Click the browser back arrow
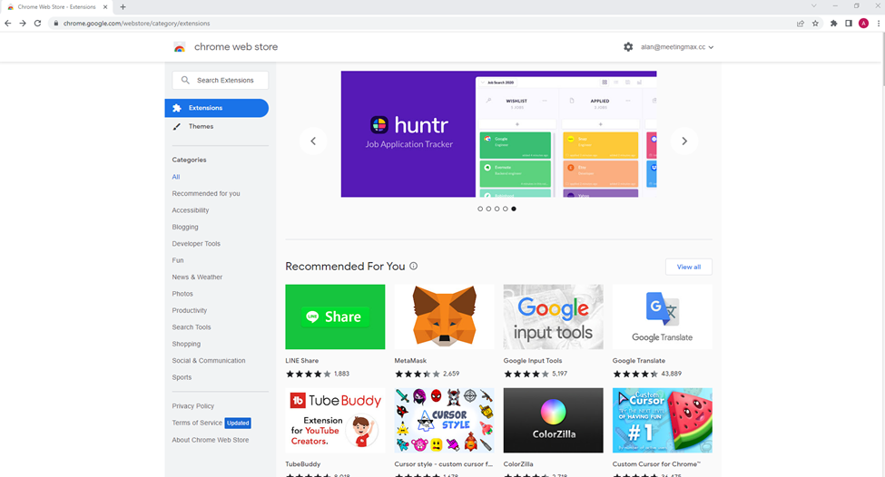Image resolution: width=885 pixels, height=477 pixels. 8,23
